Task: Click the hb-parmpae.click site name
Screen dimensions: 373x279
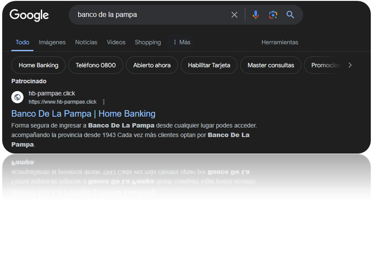Action: pos(52,93)
